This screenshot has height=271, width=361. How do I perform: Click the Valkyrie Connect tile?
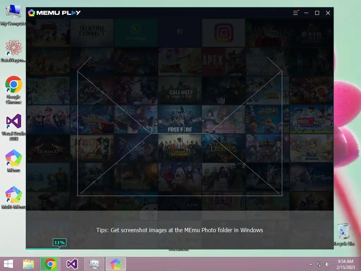(92, 32)
